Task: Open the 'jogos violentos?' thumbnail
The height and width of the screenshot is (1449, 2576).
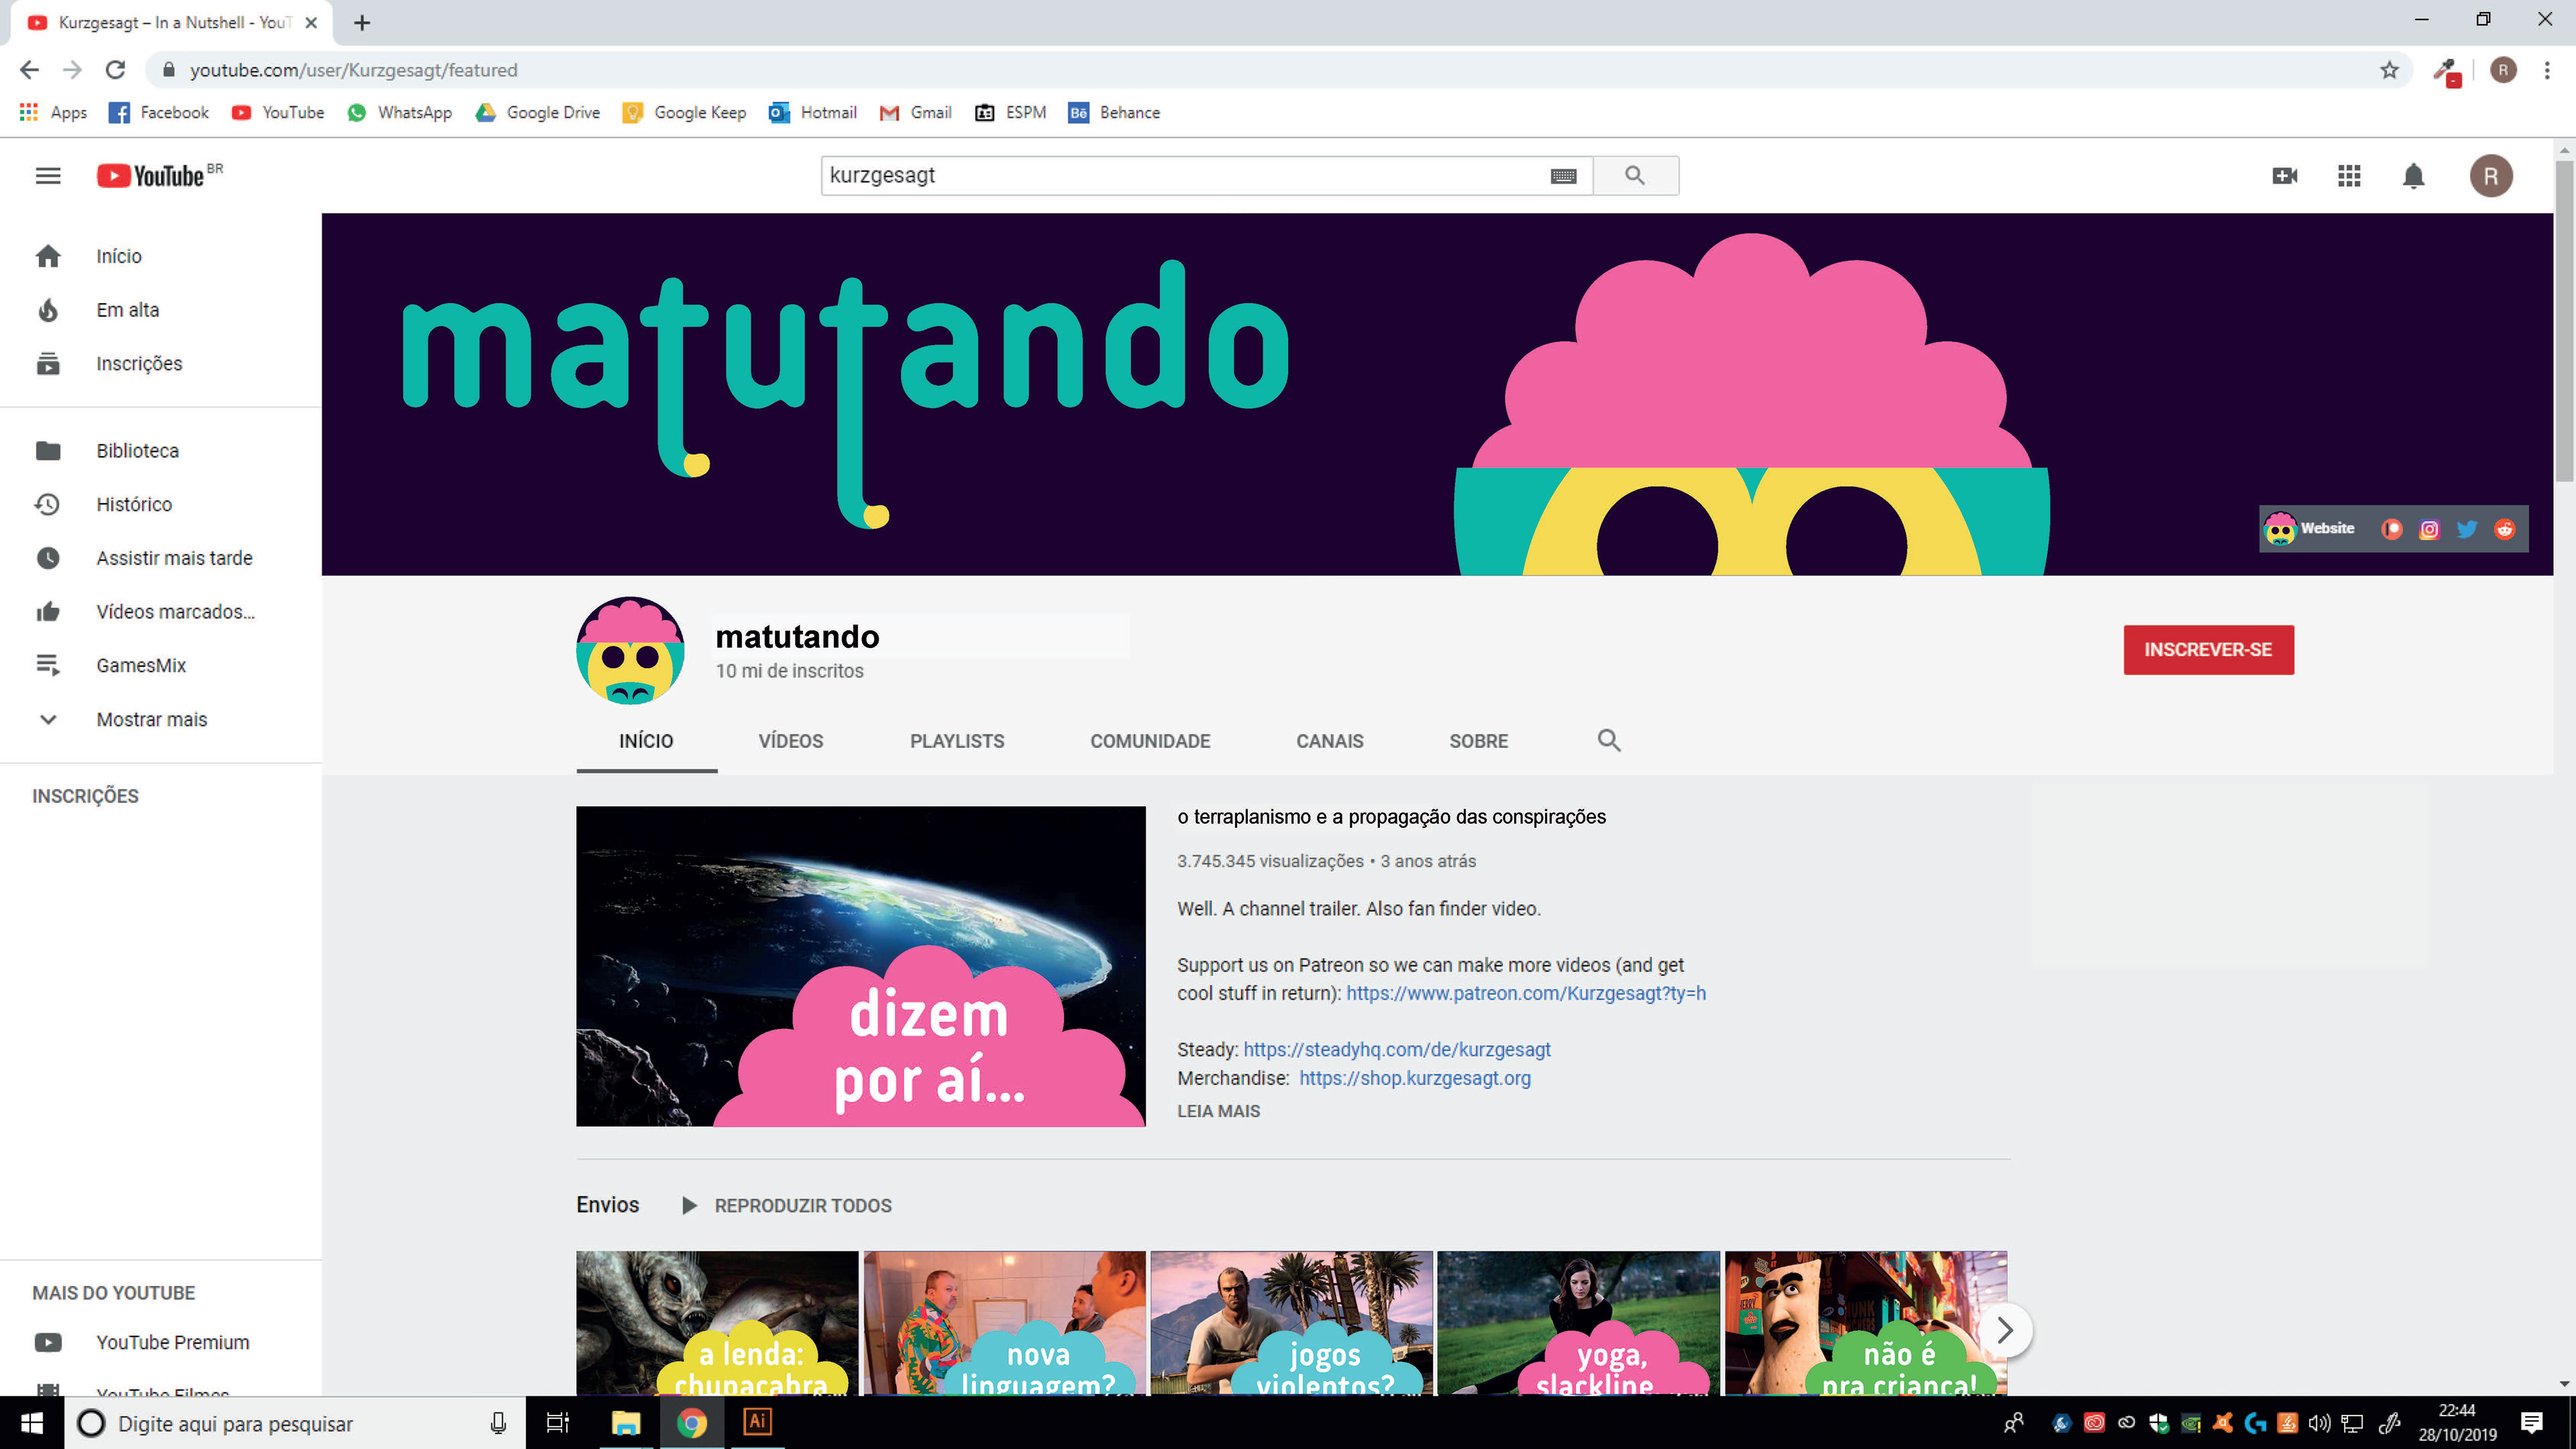Action: pos(1291,1322)
